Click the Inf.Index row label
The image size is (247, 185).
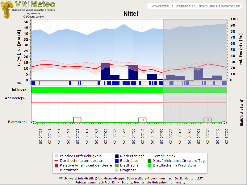[19, 90]
